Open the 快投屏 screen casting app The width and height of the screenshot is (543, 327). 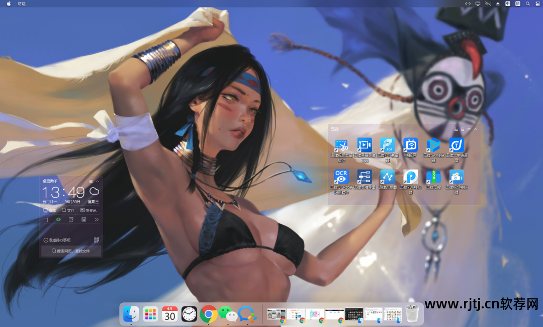click(411, 145)
